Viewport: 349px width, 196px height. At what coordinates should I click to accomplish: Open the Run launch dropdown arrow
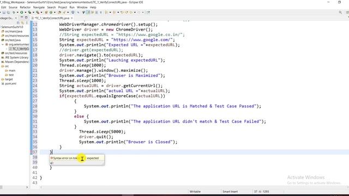[26, 13]
